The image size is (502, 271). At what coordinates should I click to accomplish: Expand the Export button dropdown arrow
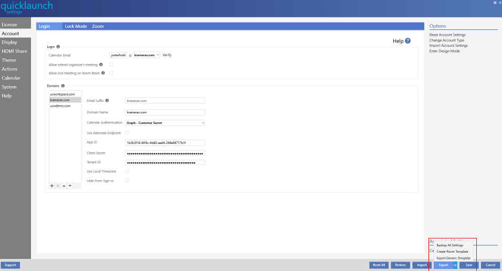(x=455, y=265)
